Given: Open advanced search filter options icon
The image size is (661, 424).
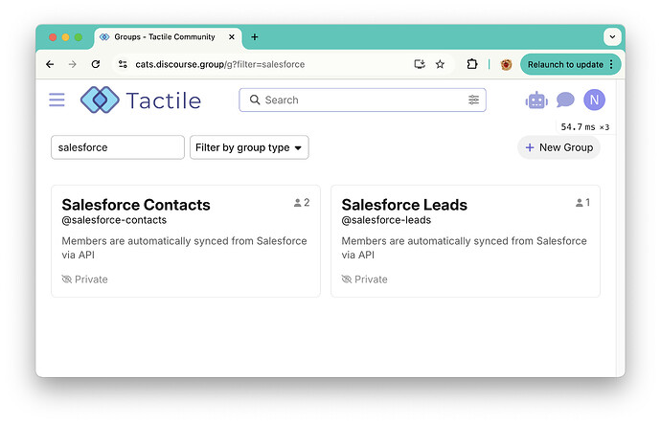Looking at the screenshot, I should [473, 100].
